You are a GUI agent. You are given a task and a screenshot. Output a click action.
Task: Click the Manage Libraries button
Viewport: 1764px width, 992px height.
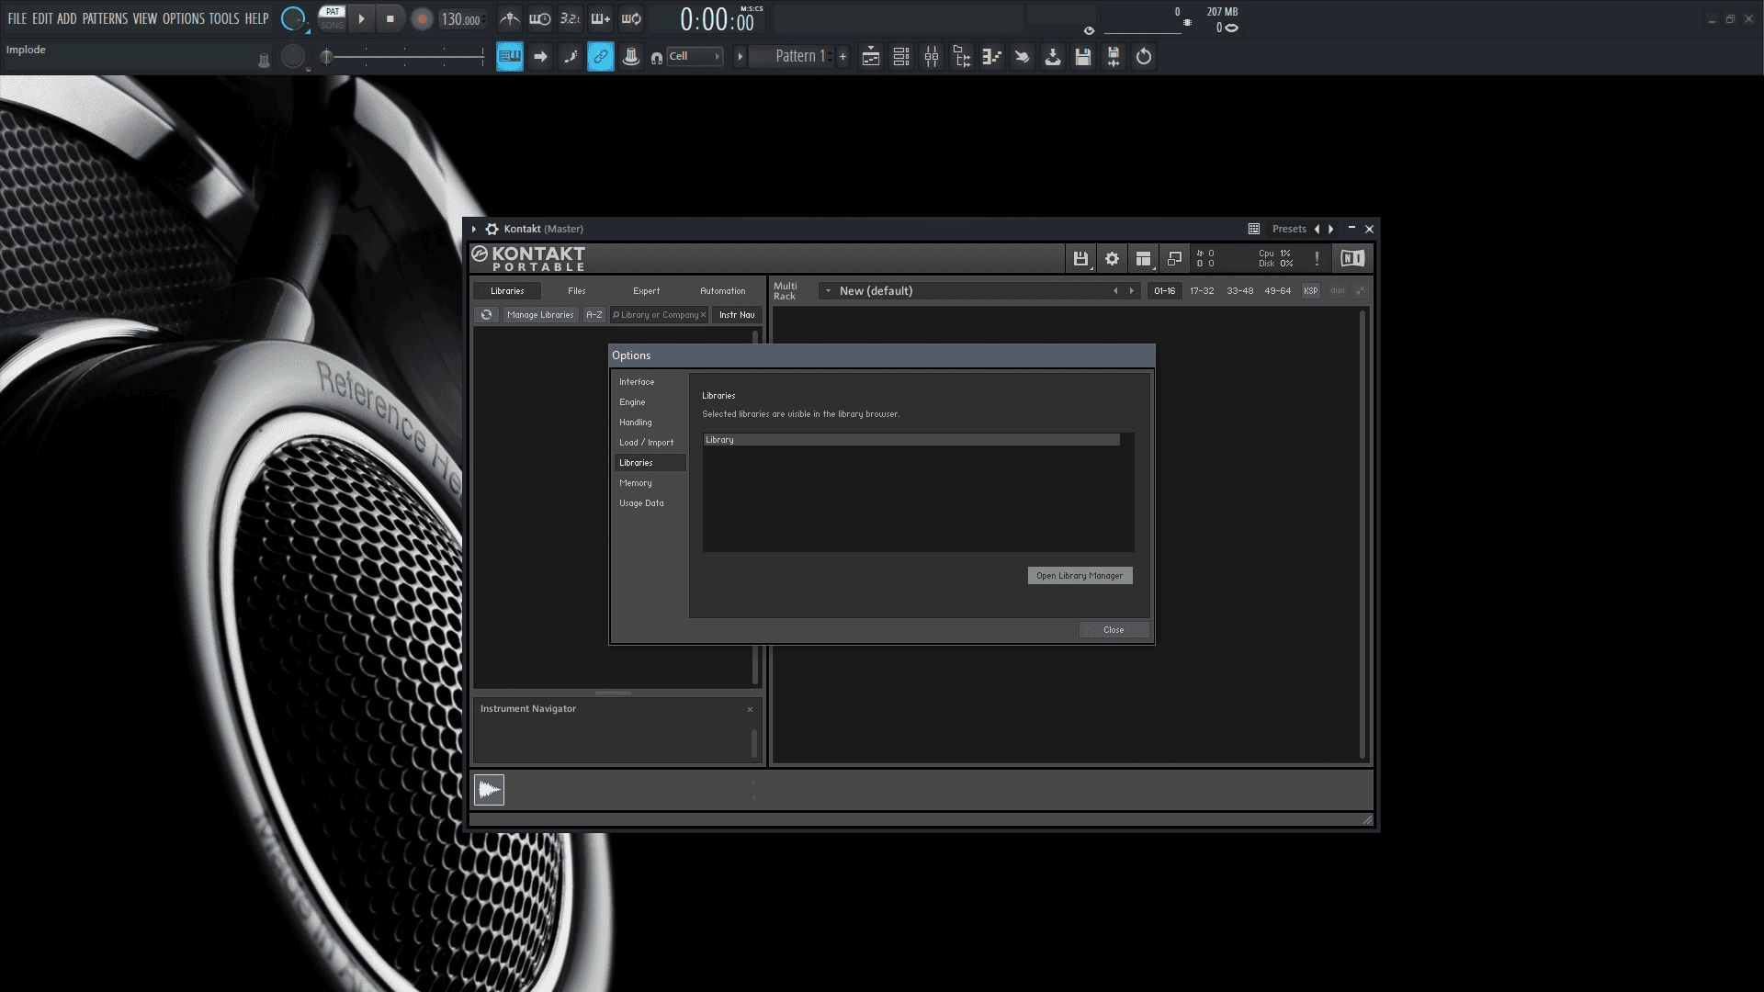(x=540, y=315)
